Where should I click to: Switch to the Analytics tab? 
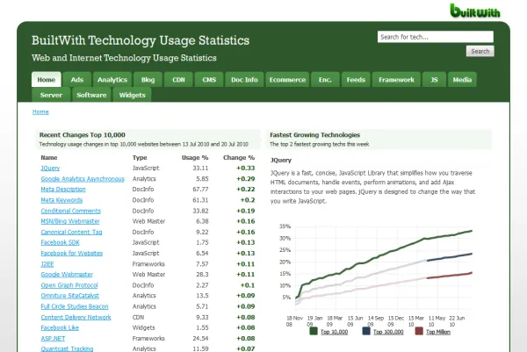pos(112,80)
